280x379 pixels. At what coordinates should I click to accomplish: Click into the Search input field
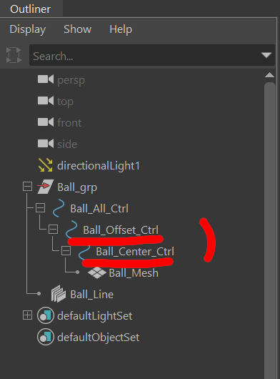click(x=145, y=55)
